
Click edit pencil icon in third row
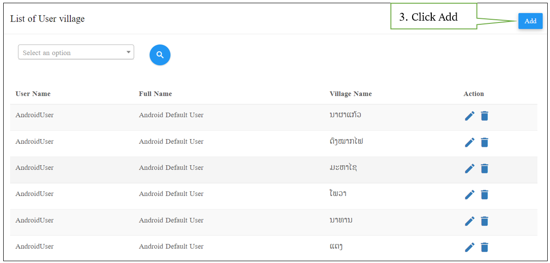coord(470,168)
